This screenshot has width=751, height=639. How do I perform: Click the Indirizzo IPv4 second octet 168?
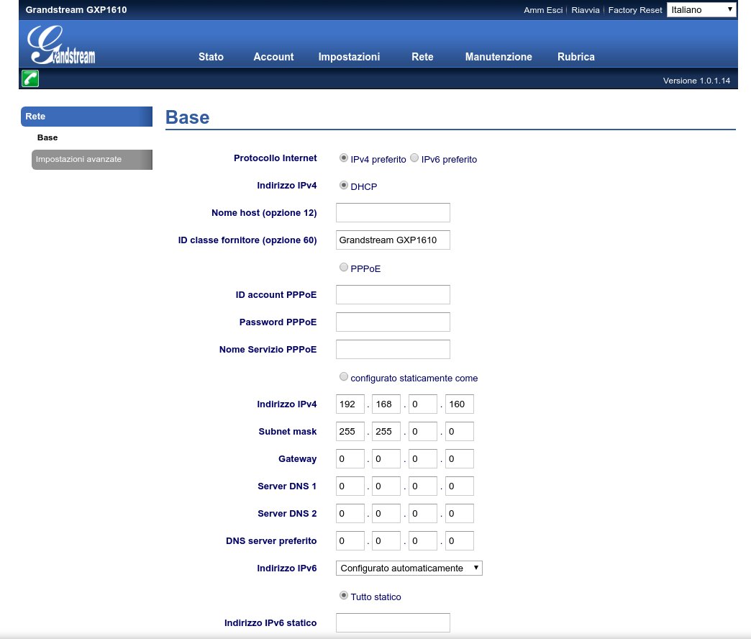[x=386, y=404]
